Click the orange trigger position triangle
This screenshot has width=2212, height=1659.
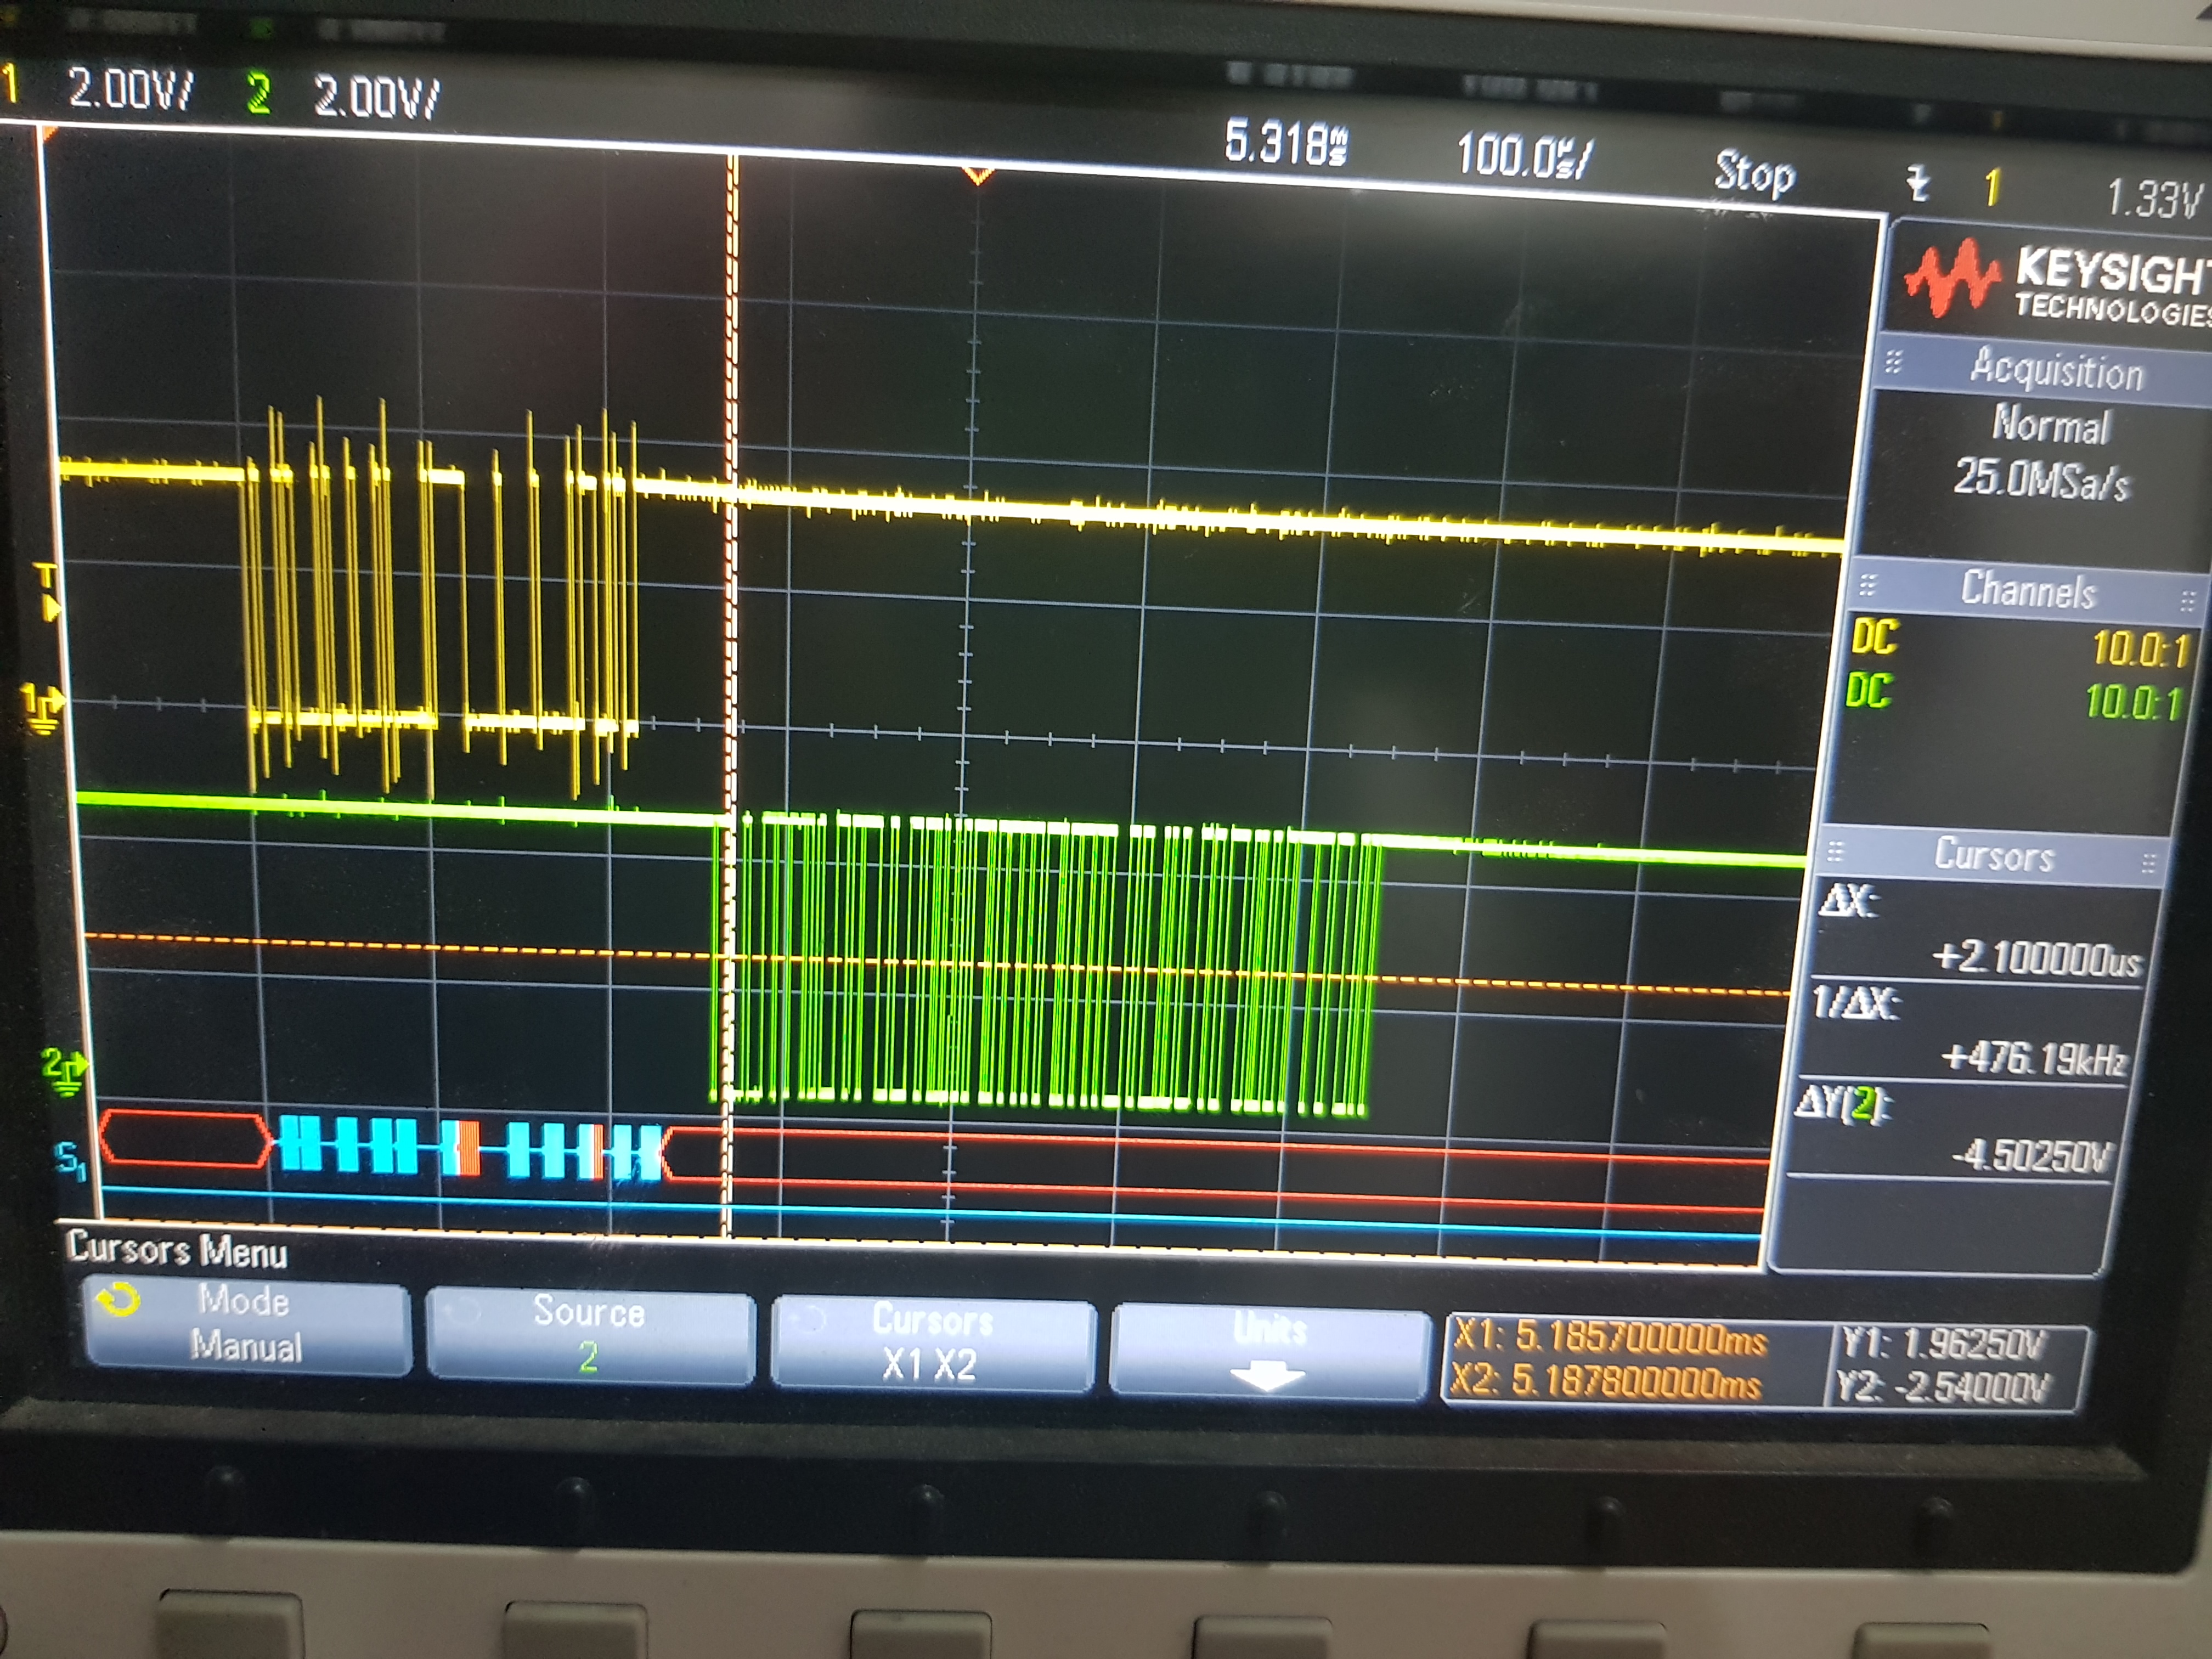(977, 176)
